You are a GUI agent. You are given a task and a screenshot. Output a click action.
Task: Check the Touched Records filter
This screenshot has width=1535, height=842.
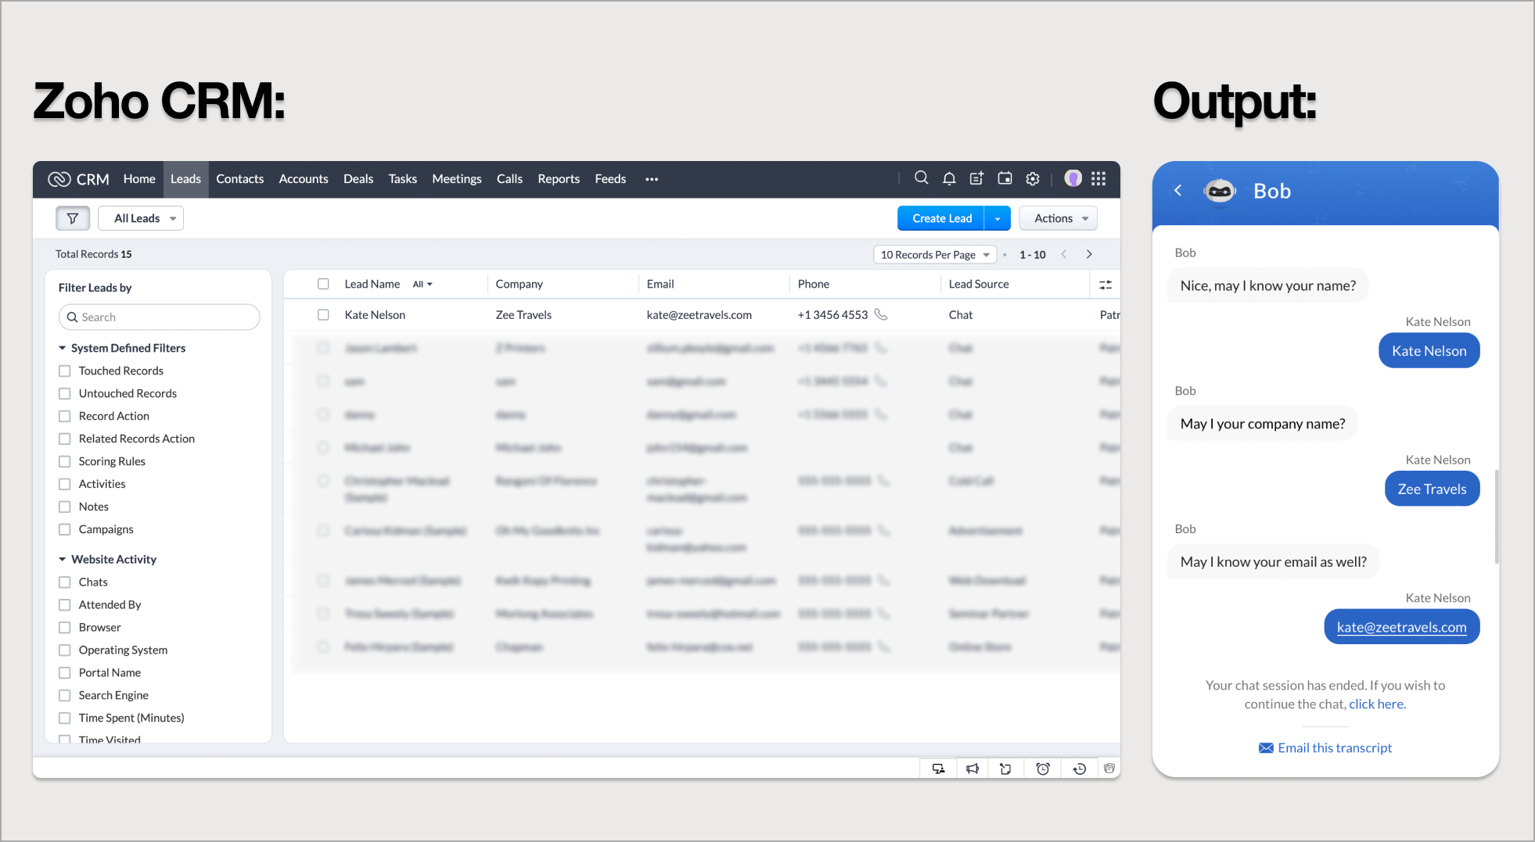pos(65,371)
